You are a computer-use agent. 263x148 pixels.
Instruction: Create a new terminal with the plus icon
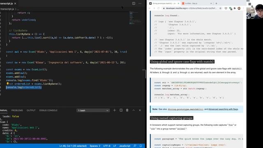(x=115, y=110)
